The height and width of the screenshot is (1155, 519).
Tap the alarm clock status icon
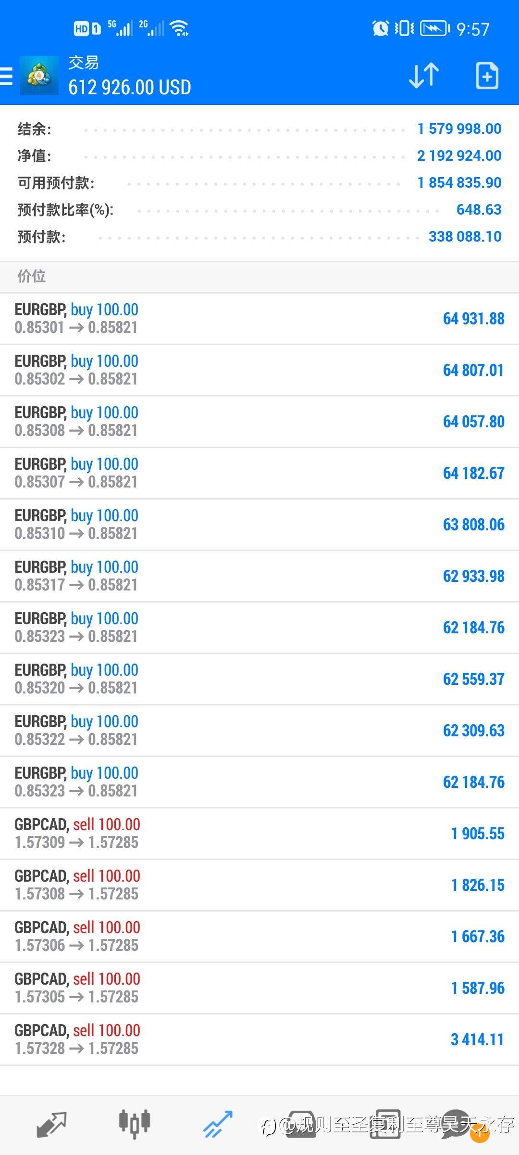tap(380, 28)
